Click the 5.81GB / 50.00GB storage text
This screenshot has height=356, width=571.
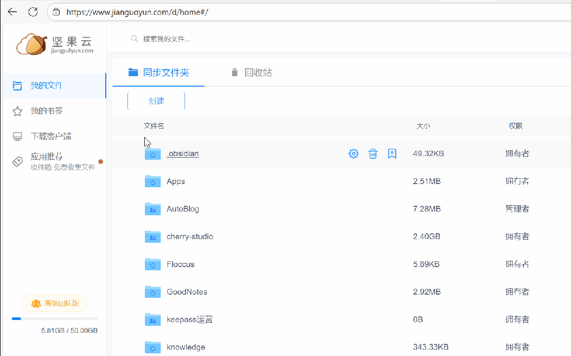tap(69, 331)
